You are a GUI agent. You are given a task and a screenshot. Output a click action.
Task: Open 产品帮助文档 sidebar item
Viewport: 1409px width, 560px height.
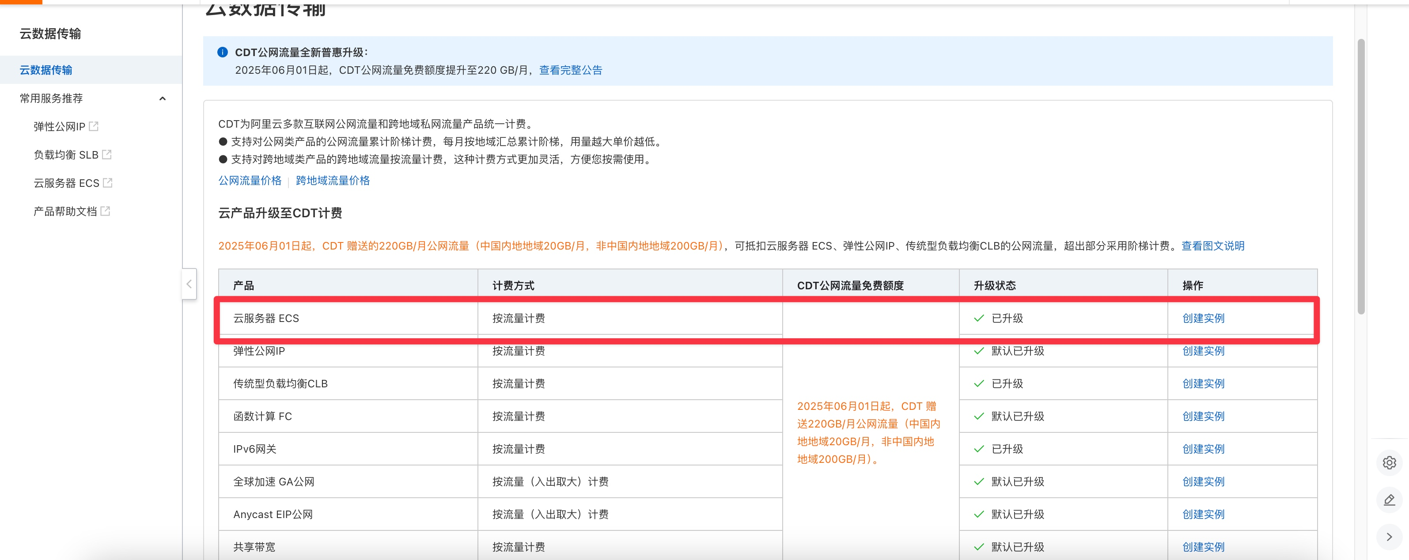tap(65, 211)
